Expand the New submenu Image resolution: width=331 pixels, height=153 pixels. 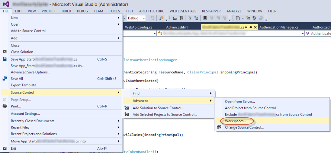(119, 18)
